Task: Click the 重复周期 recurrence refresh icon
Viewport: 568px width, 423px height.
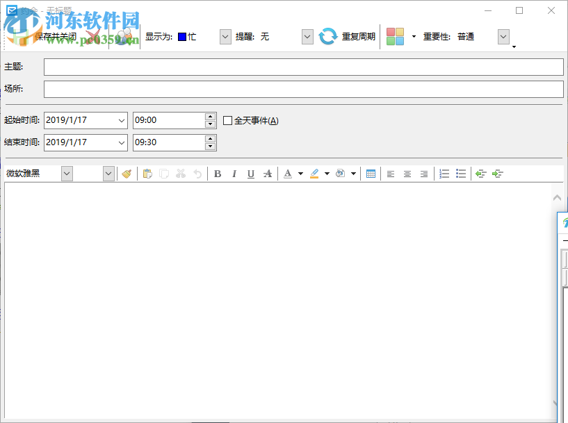Action: [327, 36]
